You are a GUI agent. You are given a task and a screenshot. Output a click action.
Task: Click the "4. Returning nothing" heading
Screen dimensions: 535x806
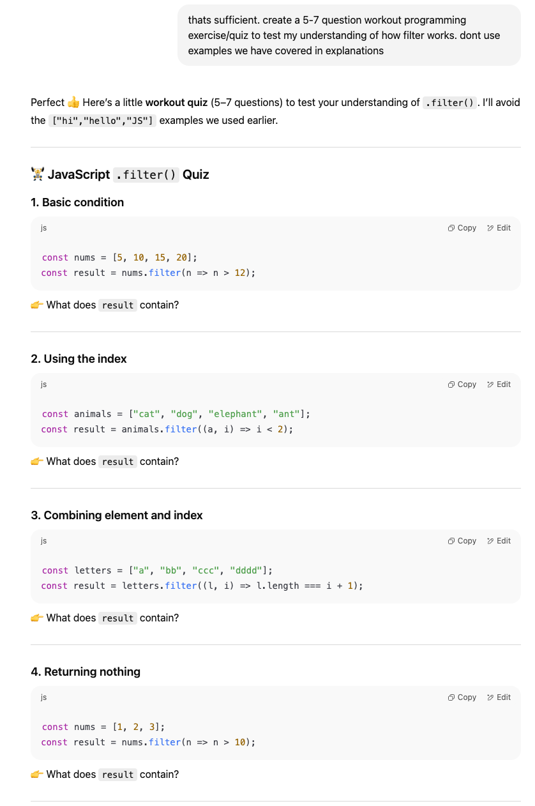[86, 672]
